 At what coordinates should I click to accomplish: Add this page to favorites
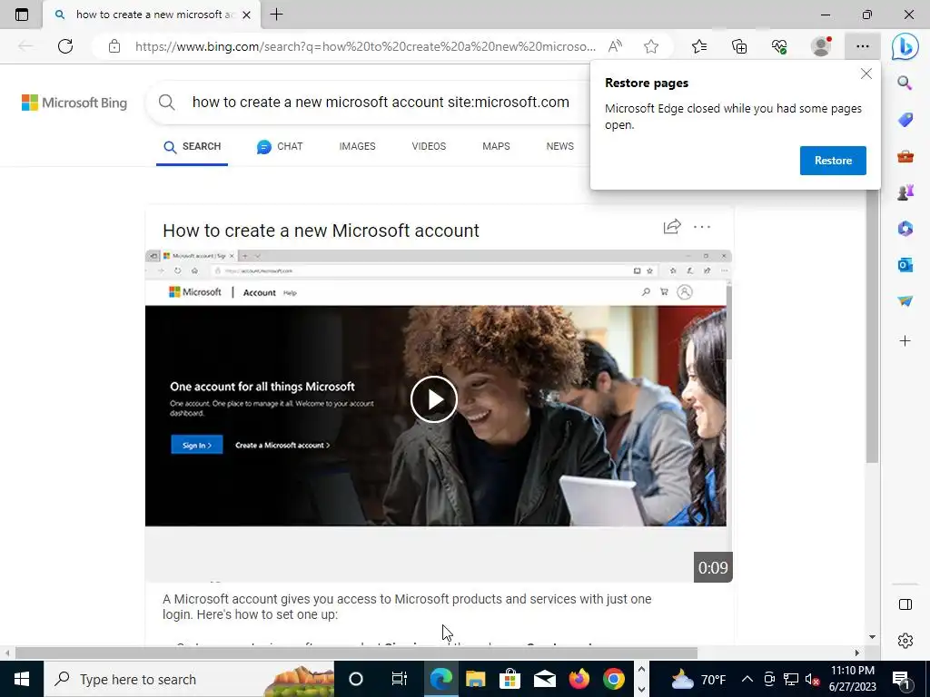tap(651, 46)
